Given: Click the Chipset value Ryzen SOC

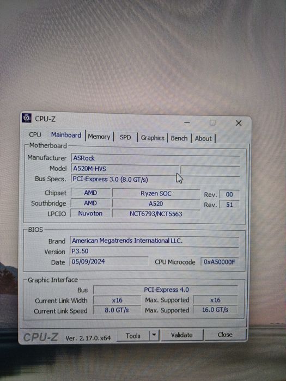Looking at the screenshot, I should click(x=156, y=193).
